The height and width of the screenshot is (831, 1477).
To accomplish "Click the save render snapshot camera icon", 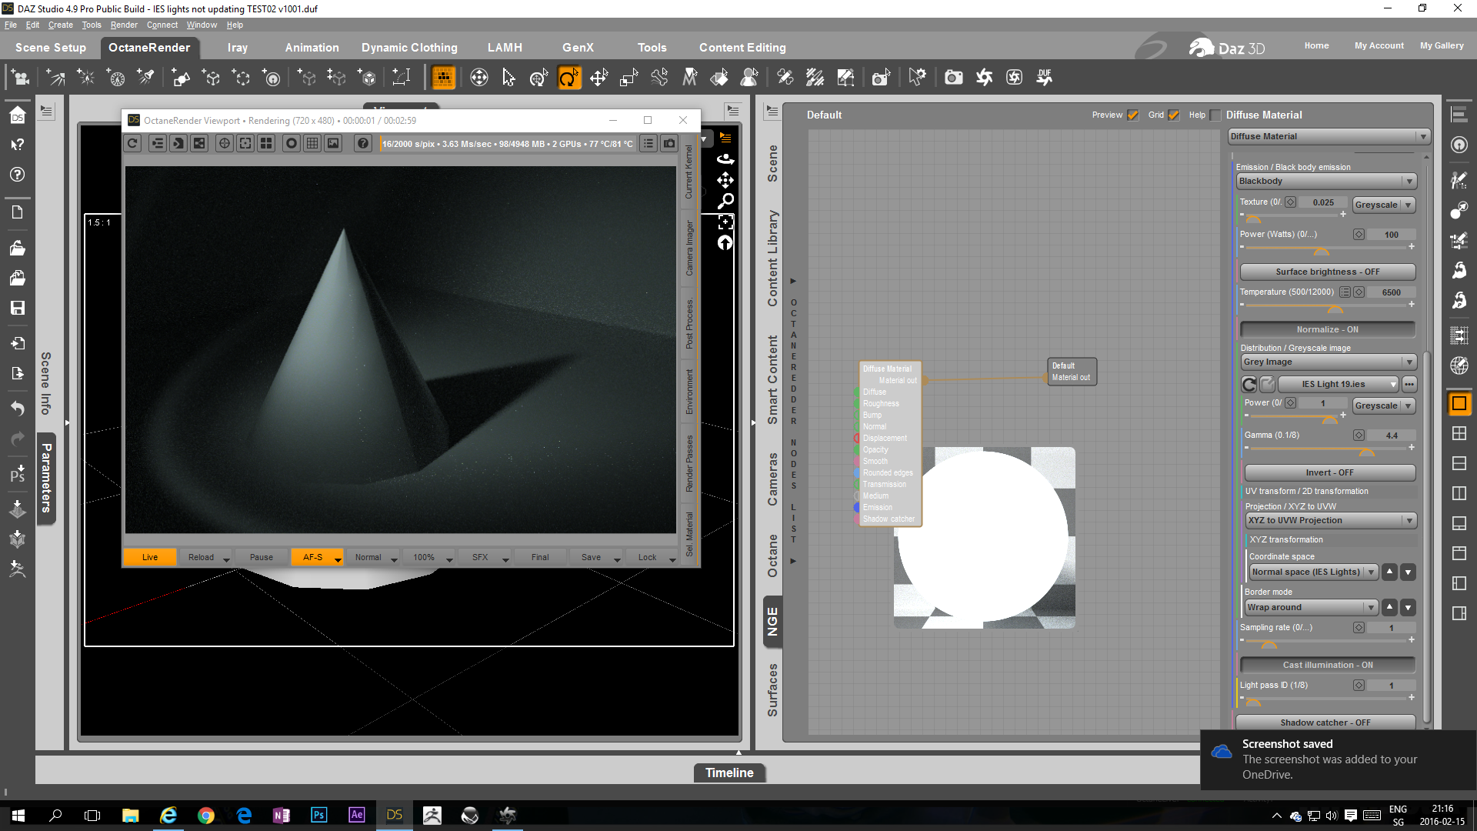I will pos(669,143).
